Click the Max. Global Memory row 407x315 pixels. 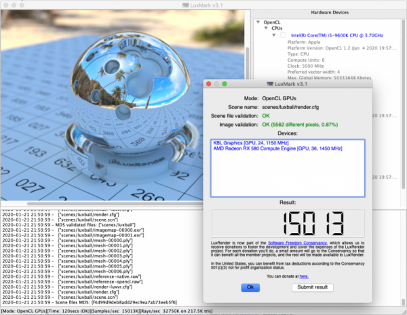pos(329,77)
